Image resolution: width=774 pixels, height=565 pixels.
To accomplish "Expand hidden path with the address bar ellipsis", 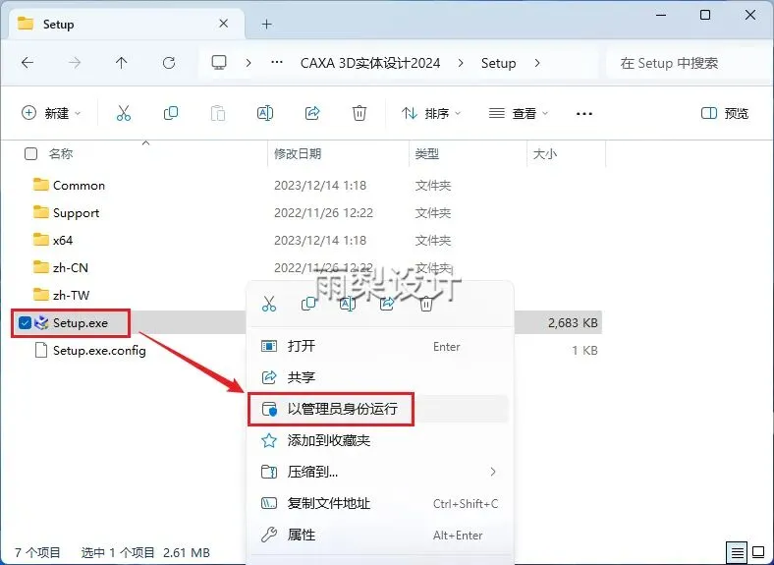I will (277, 62).
